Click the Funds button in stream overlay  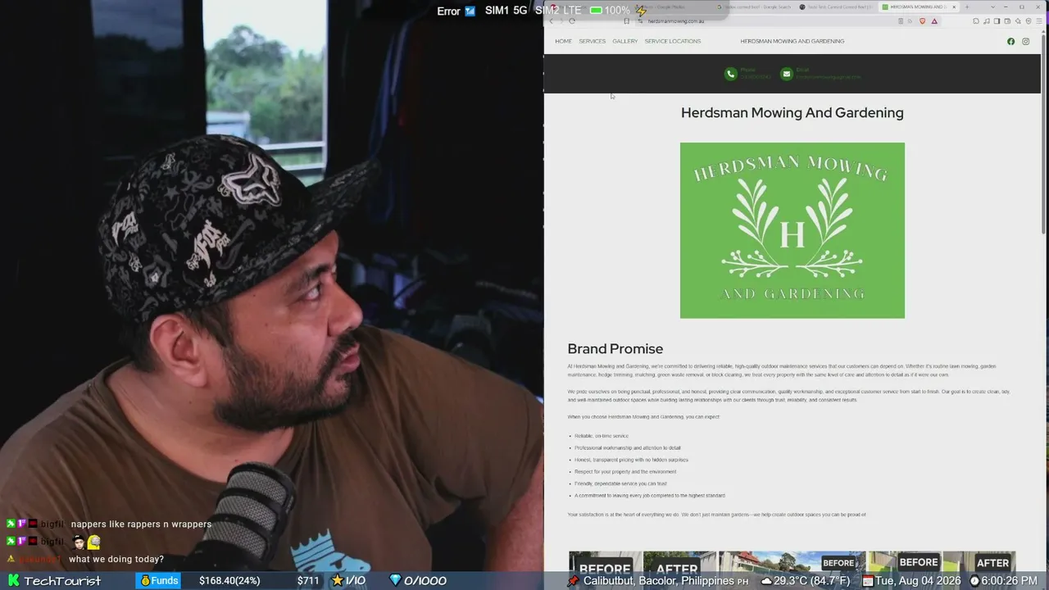(159, 581)
